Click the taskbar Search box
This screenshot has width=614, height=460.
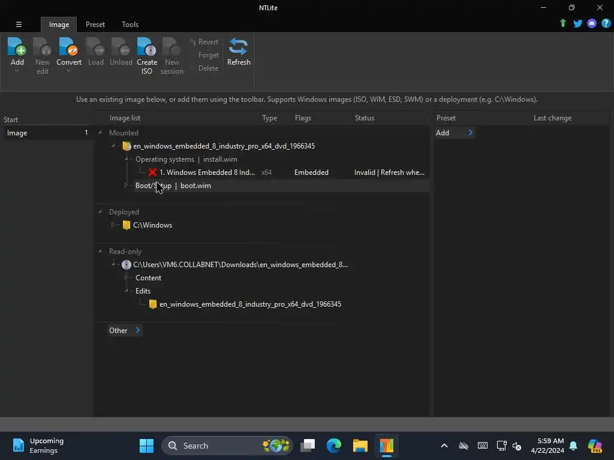tap(227, 446)
